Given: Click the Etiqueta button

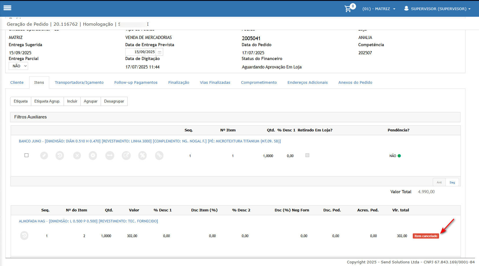Looking at the screenshot, I should pos(21,101).
